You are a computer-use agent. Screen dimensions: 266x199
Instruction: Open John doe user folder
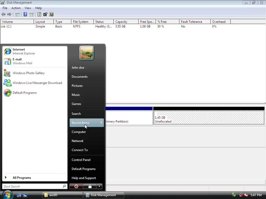coord(78,68)
